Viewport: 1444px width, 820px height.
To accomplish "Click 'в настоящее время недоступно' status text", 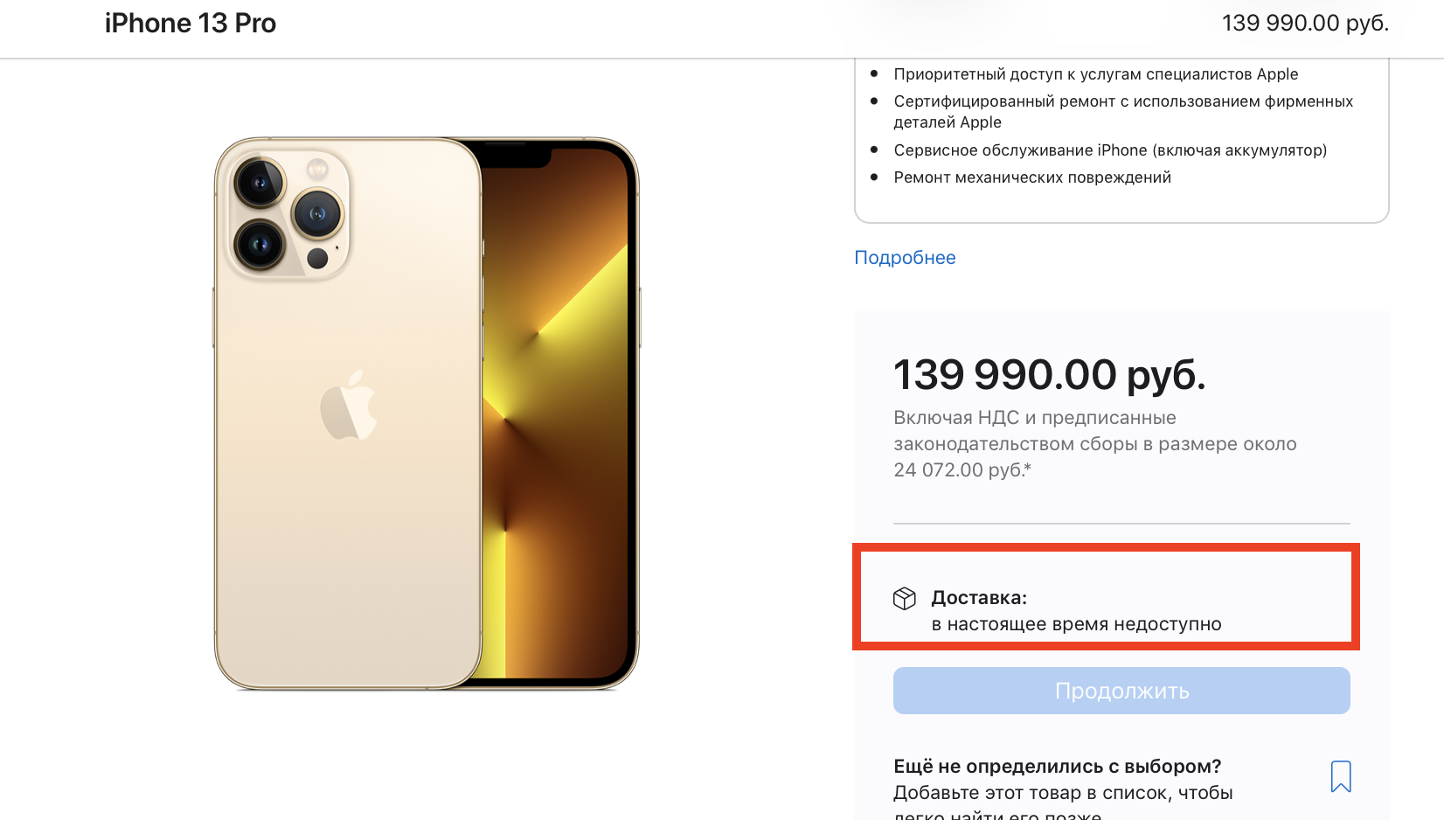I will click(1076, 624).
